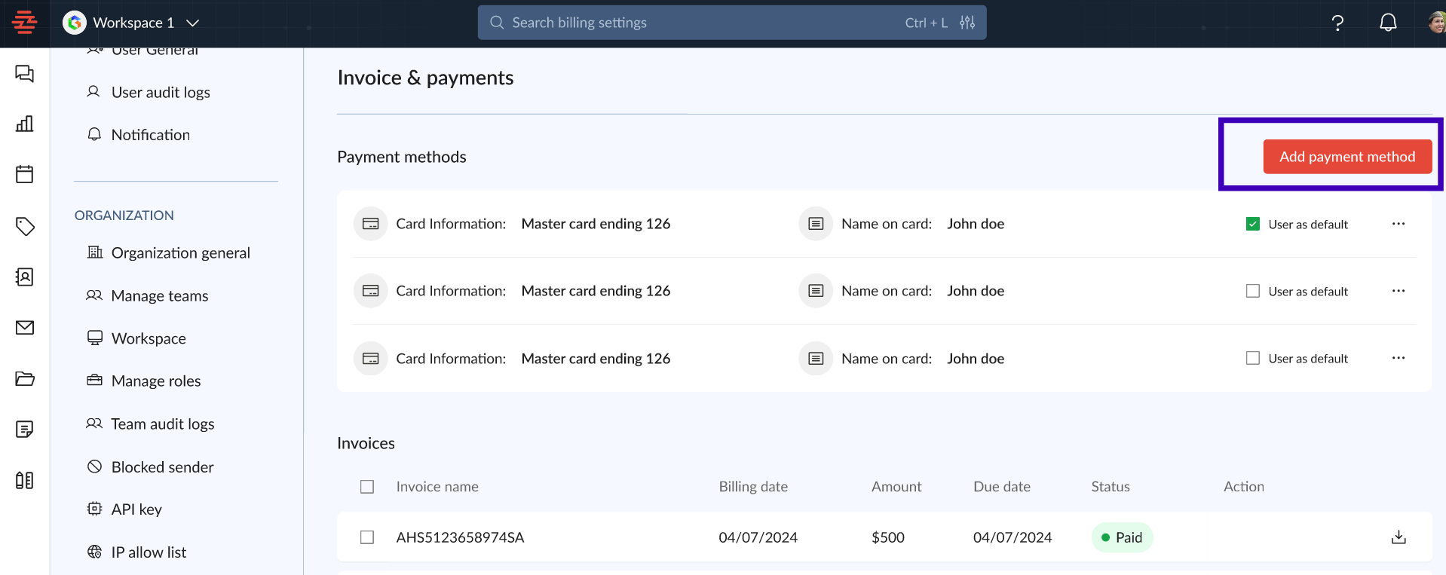This screenshot has width=1446, height=575.
Task: Click search filter settings icon
Action: tap(967, 23)
